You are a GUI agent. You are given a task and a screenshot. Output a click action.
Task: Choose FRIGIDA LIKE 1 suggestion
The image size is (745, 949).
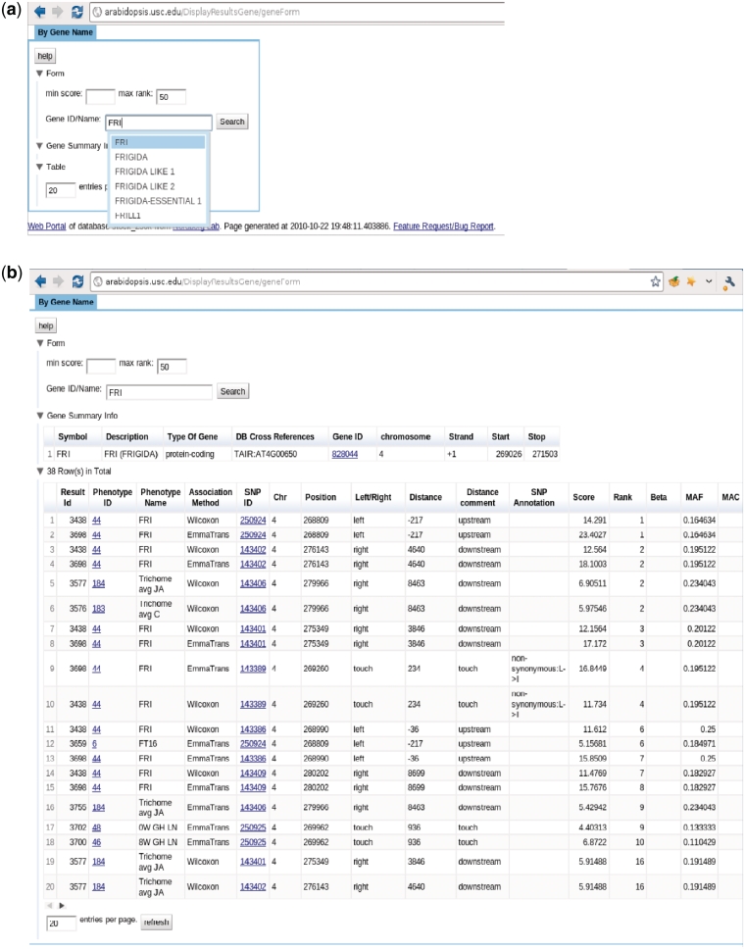tap(158, 172)
